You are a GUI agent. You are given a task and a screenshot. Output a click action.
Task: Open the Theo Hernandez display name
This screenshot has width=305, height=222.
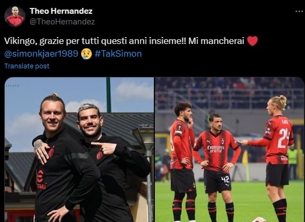tap(61, 11)
